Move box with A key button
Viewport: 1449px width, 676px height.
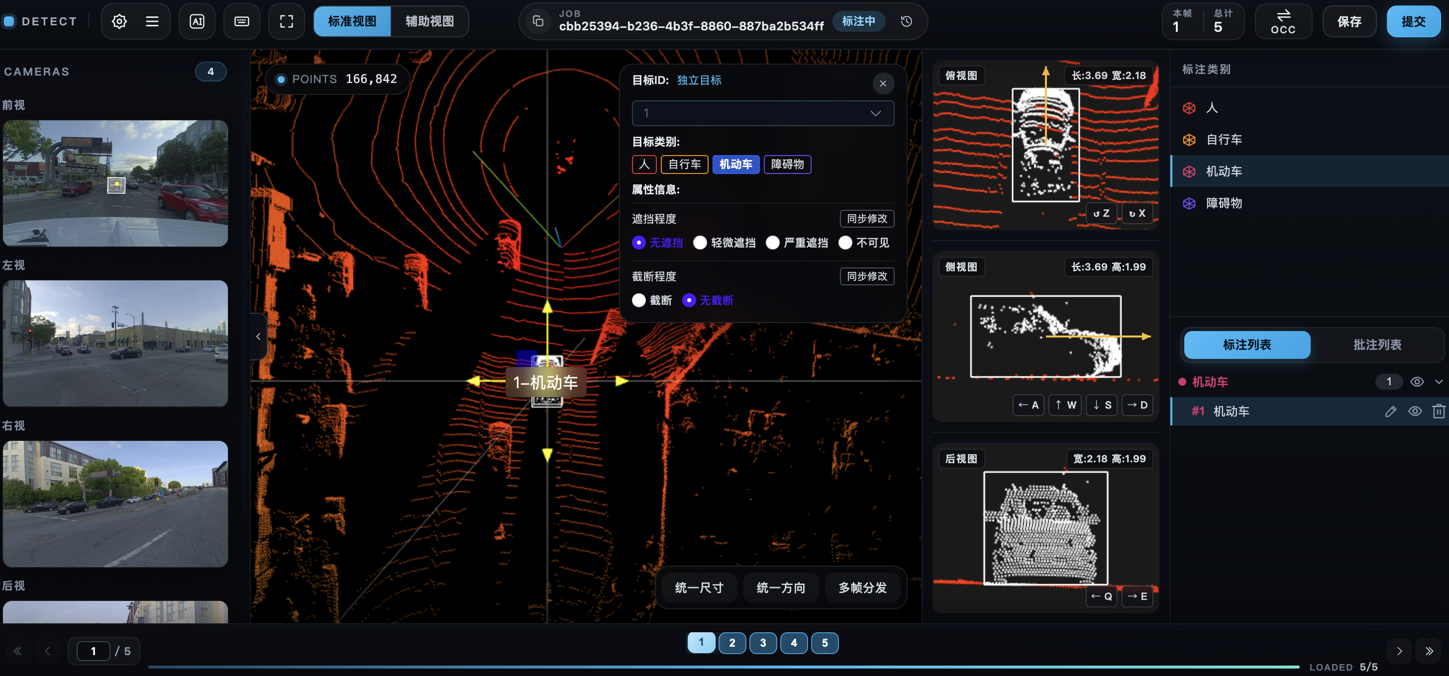[1028, 405]
